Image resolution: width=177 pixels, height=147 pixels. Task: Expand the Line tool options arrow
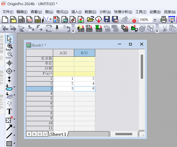click(15, 135)
